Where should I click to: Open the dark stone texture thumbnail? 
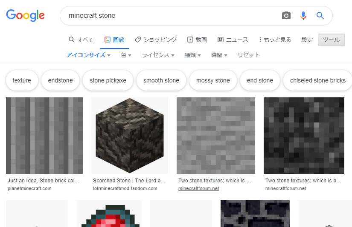tap(304, 136)
